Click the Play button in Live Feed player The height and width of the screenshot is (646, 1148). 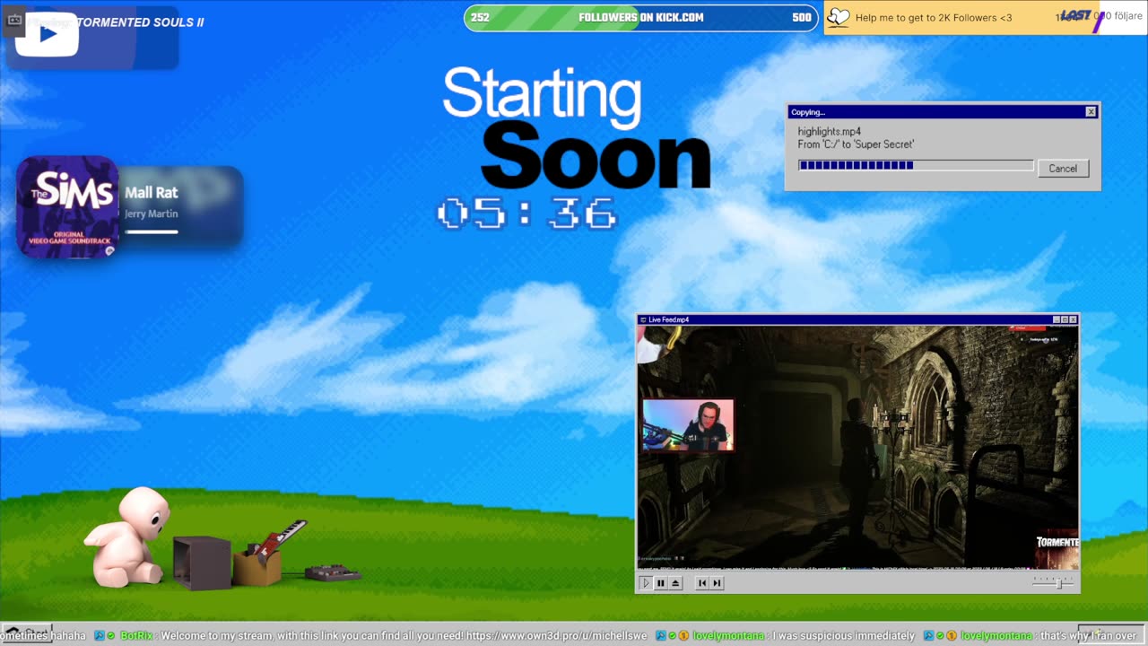point(646,583)
